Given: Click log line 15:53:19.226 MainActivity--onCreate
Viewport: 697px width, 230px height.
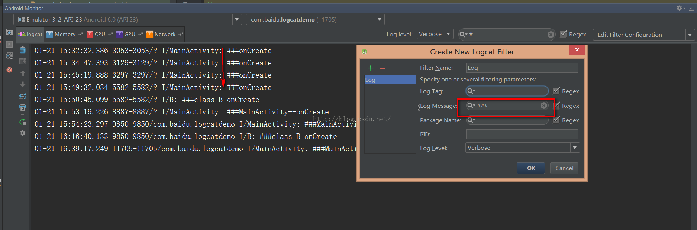Looking at the screenshot, I should click(182, 112).
